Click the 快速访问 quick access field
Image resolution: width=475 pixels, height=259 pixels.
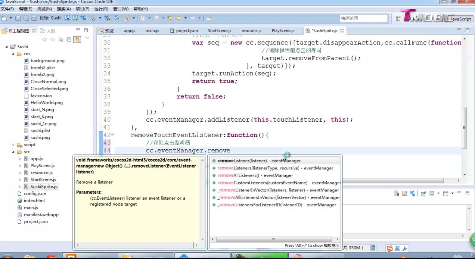(363, 18)
